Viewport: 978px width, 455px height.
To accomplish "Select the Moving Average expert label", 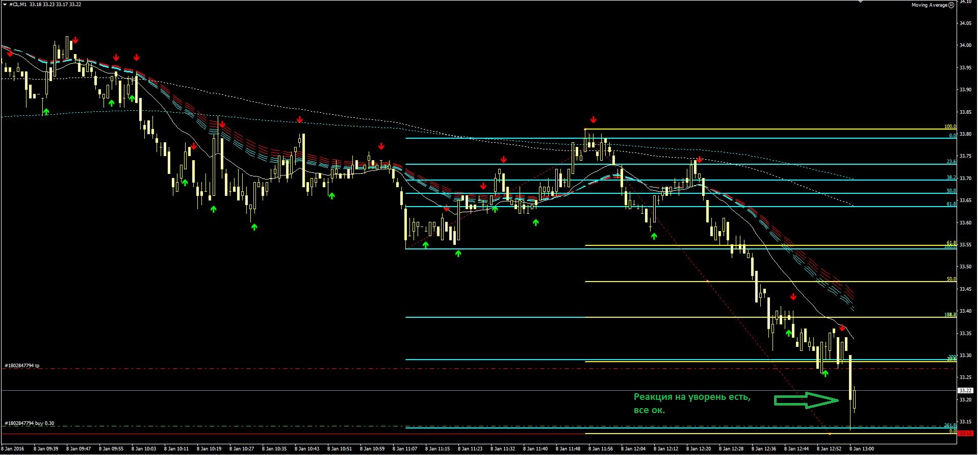I will click(x=930, y=5).
